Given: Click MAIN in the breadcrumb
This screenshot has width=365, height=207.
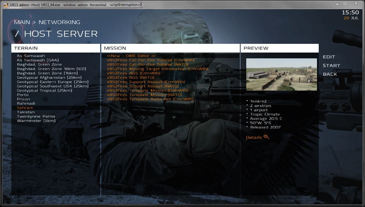Looking at the screenshot, I should point(22,22).
